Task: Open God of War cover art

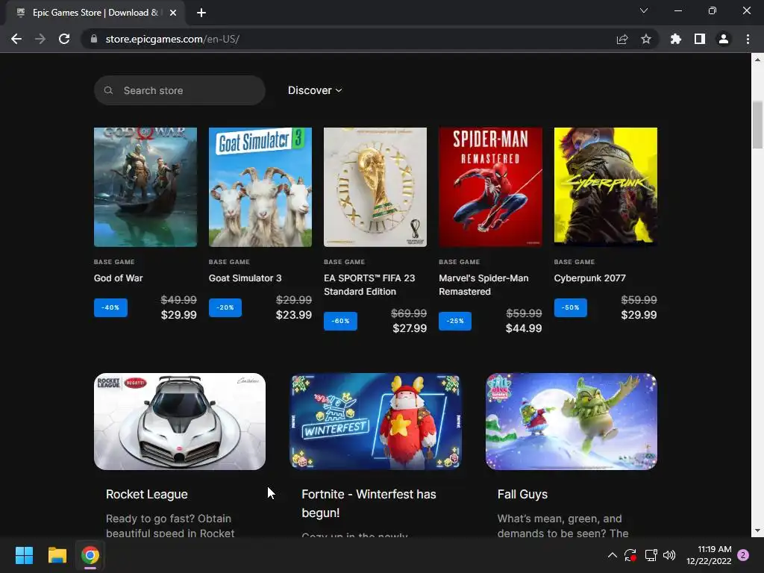Action: [145, 187]
